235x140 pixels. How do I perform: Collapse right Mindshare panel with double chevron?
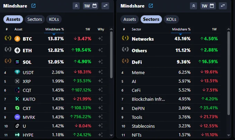194,6
